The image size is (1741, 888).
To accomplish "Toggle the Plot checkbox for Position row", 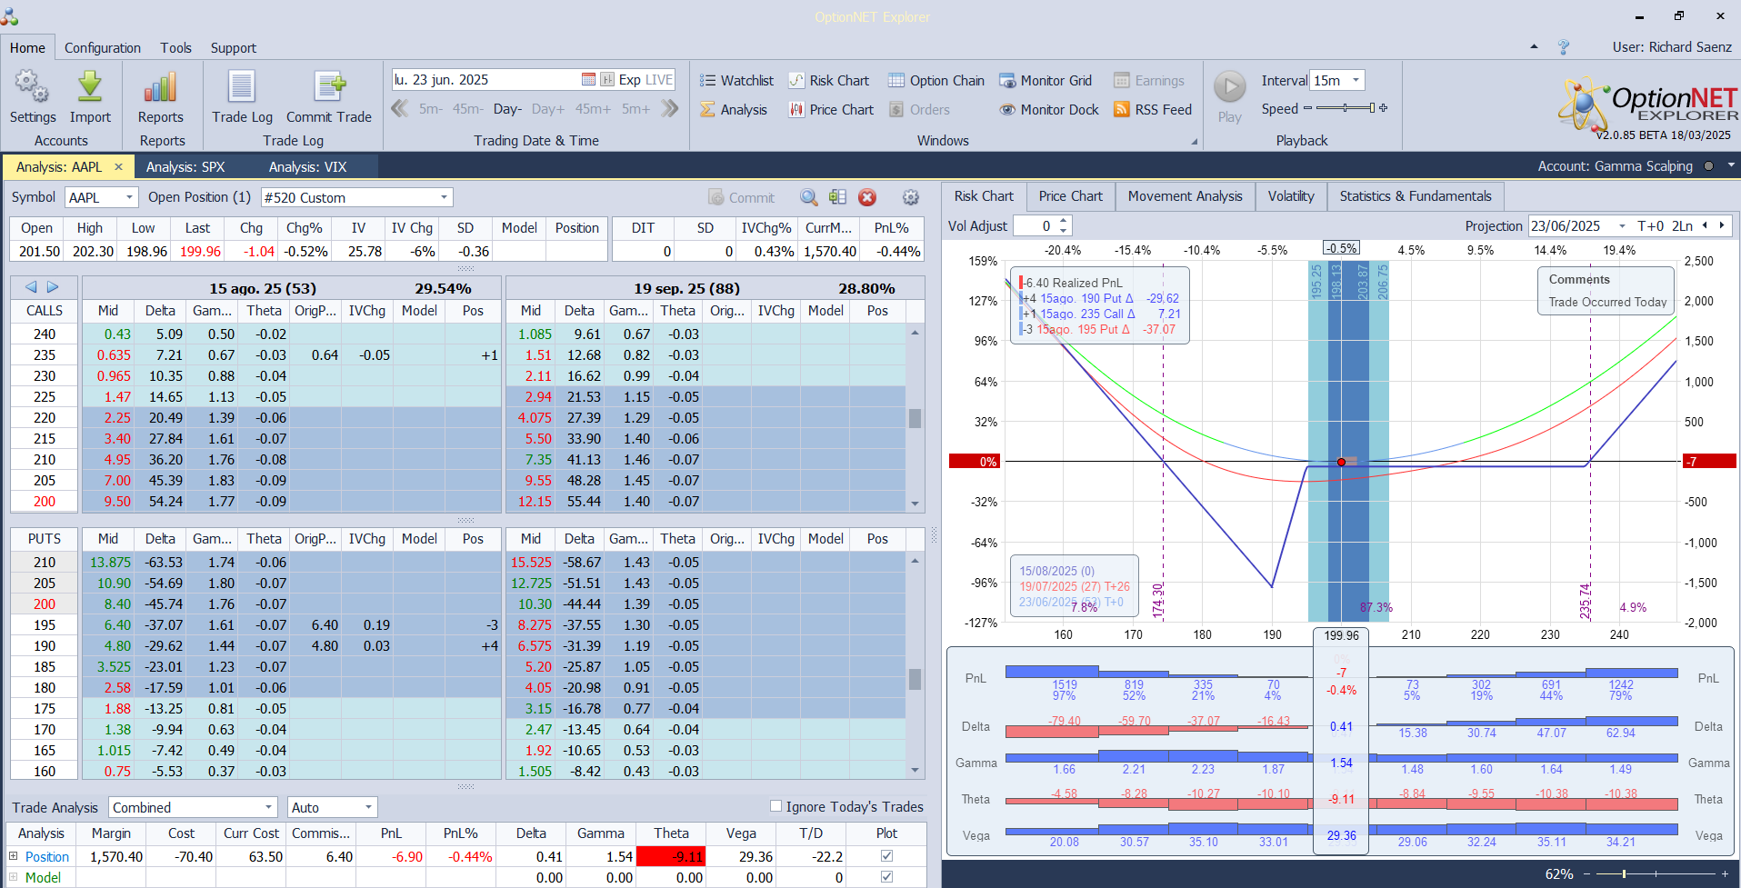I will click(886, 856).
